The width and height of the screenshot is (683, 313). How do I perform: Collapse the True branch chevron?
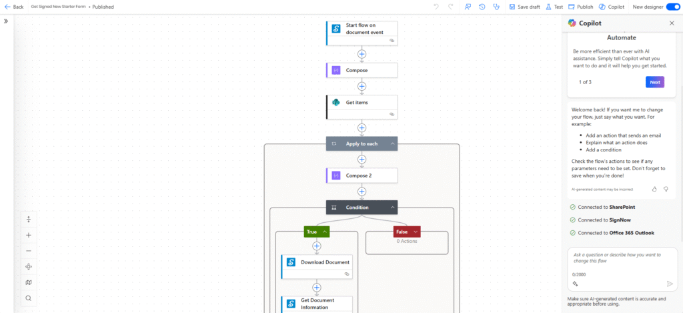[x=325, y=232]
